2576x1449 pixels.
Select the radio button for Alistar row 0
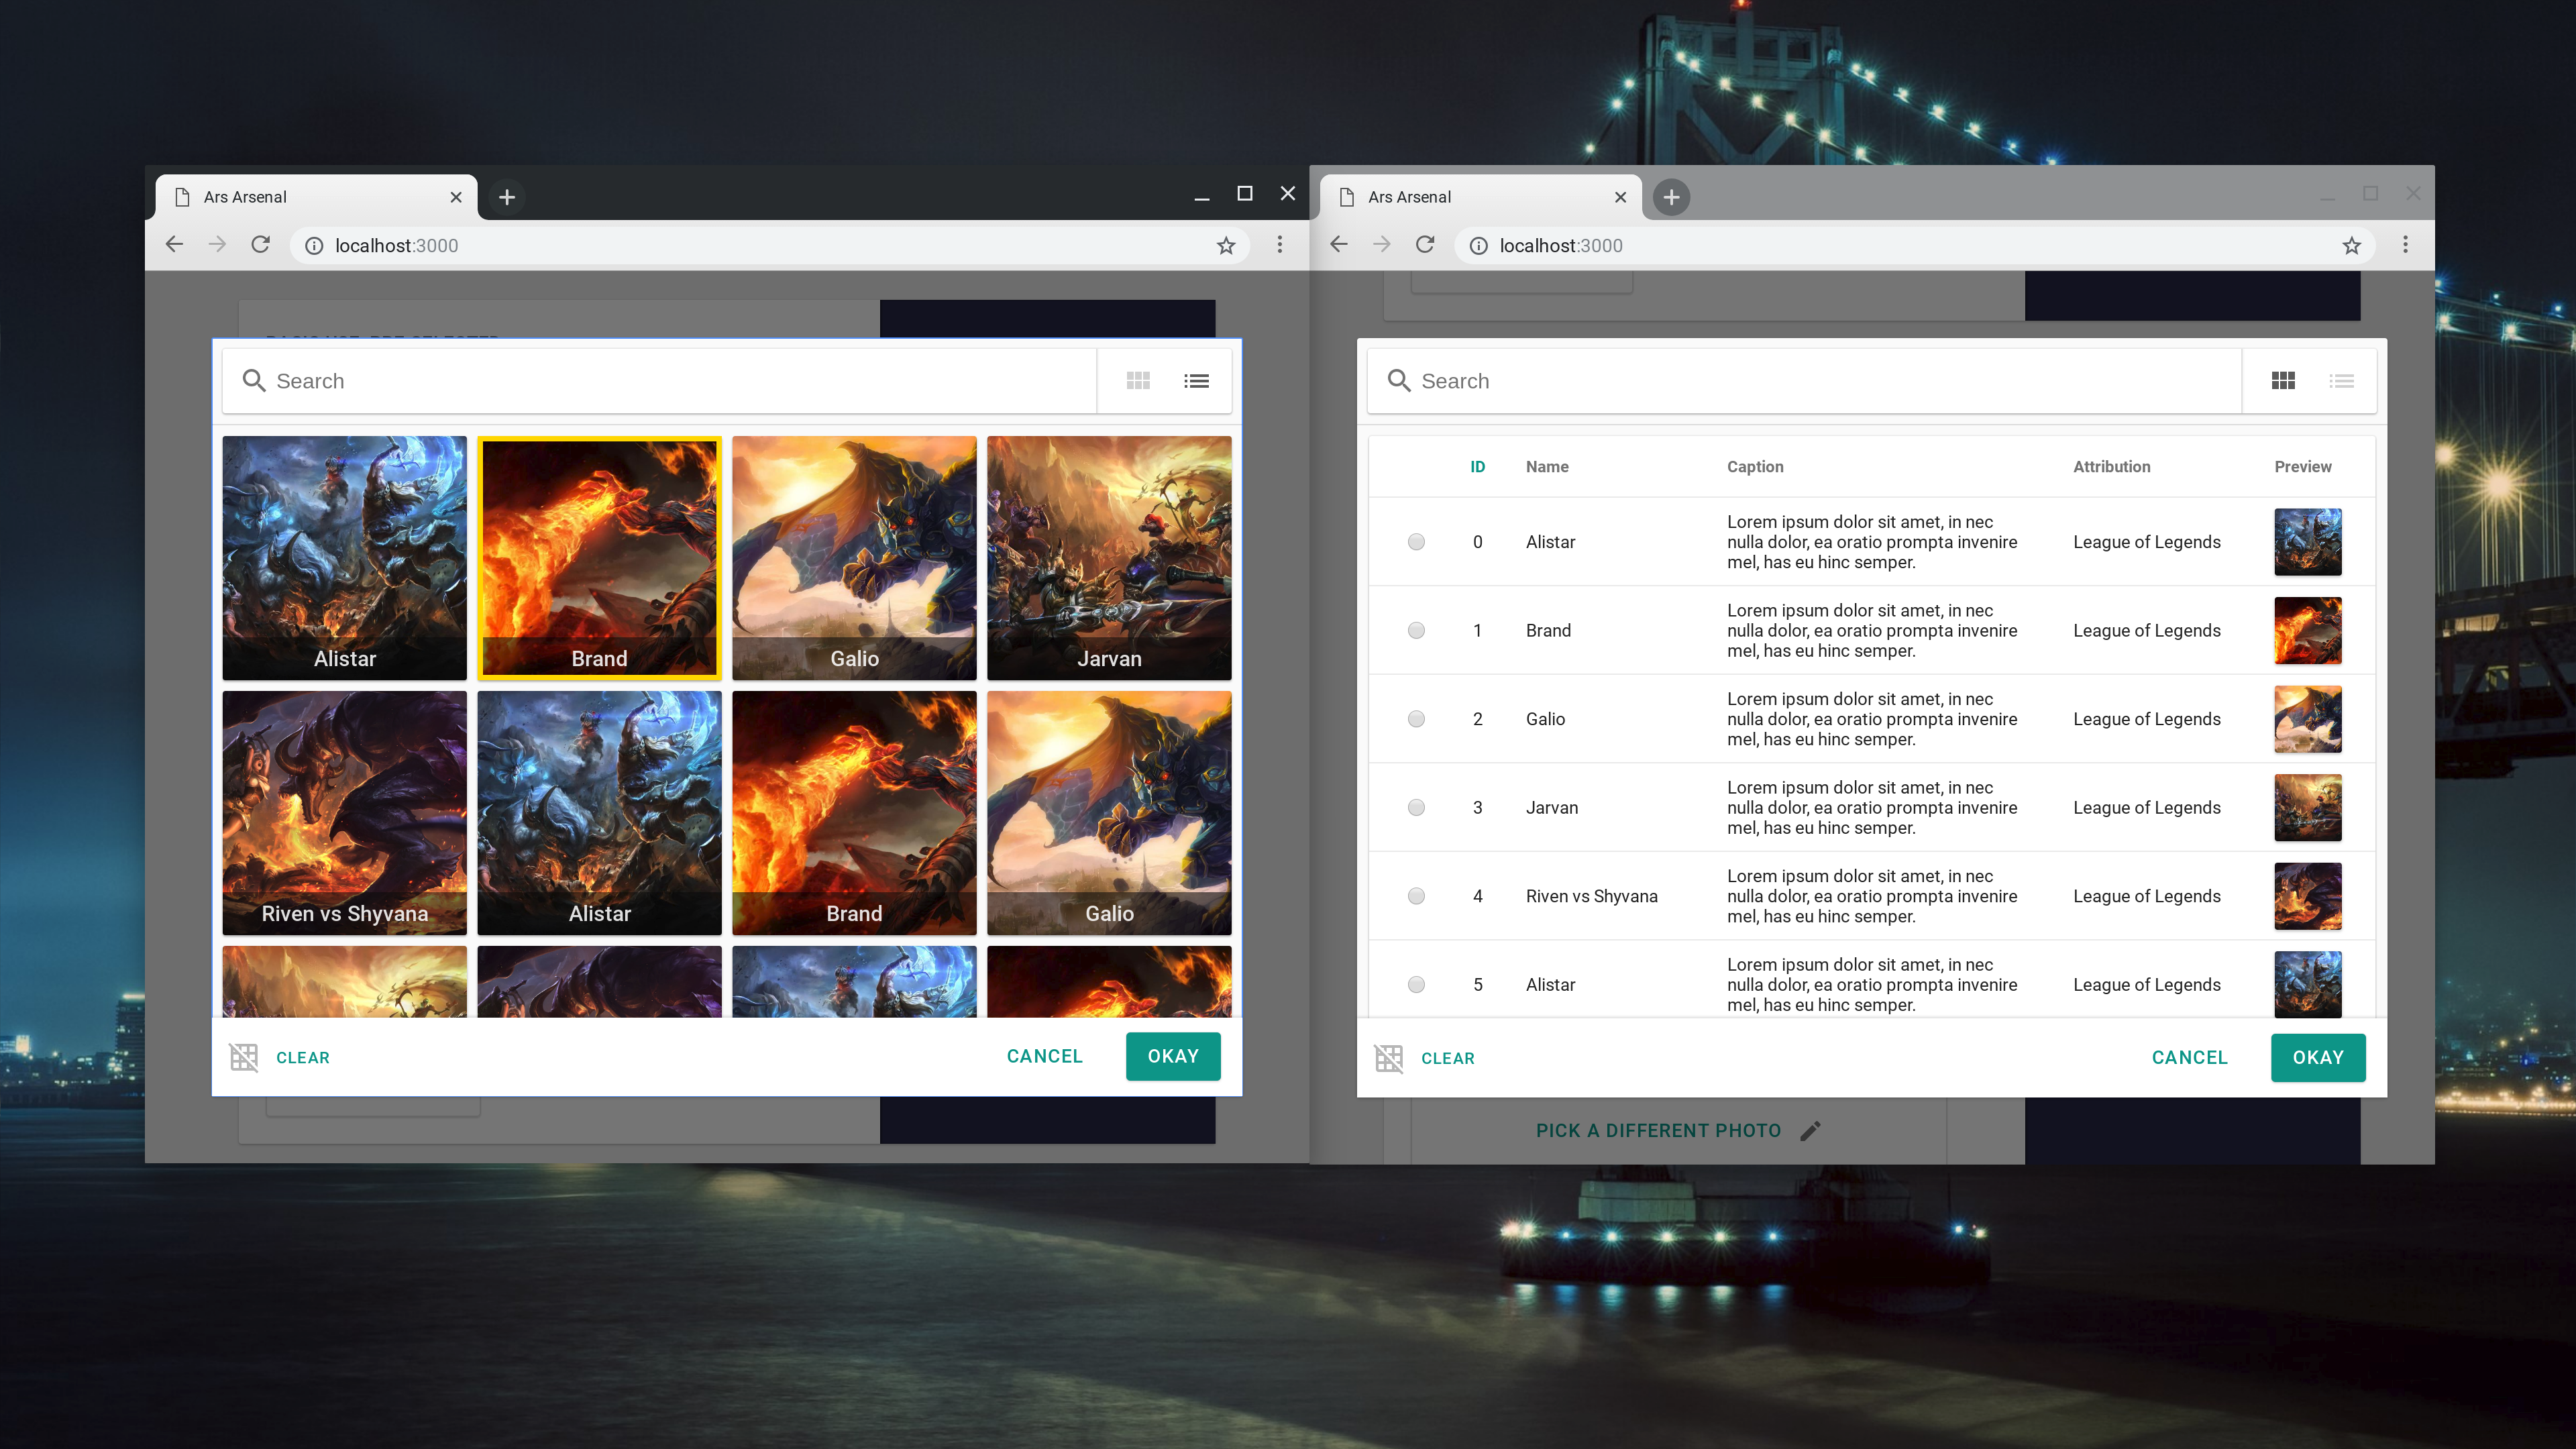1416,542
